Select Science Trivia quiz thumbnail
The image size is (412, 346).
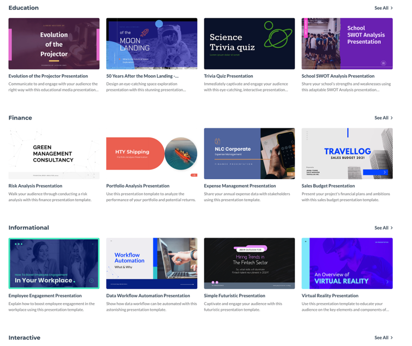pos(249,43)
